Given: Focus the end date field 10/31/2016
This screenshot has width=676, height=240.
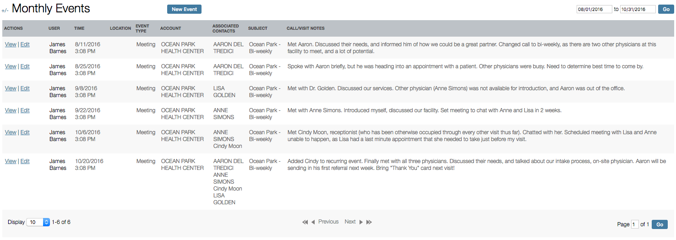Looking at the screenshot, I should click(x=638, y=9).
